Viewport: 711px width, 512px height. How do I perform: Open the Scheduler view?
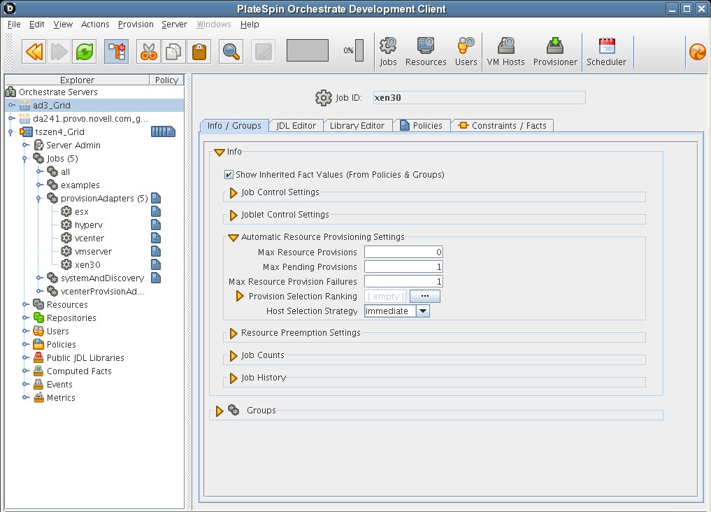[x=606, y=52]
